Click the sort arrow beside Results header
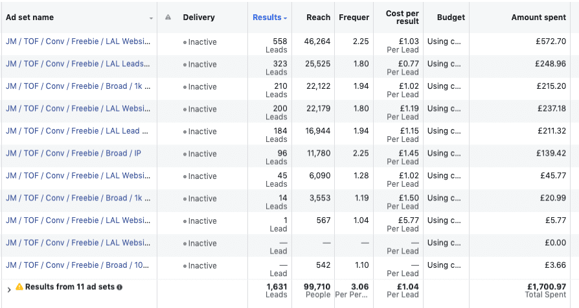Screen dimensions: 579x308 coord(286,18)
